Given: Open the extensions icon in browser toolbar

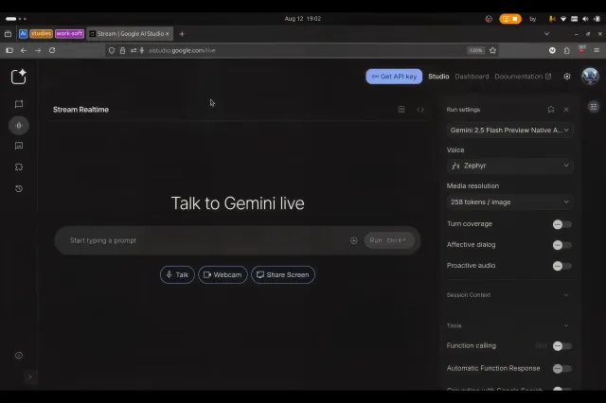Looking at the screenshot, I should click(x=566, y=50).
